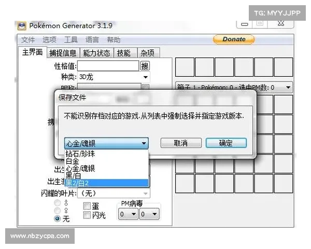The width and height of the screenshot is (311, 249).
Task: Click the last party Pokémon slot
Action: pyautogui.click(x=283, y=67)
